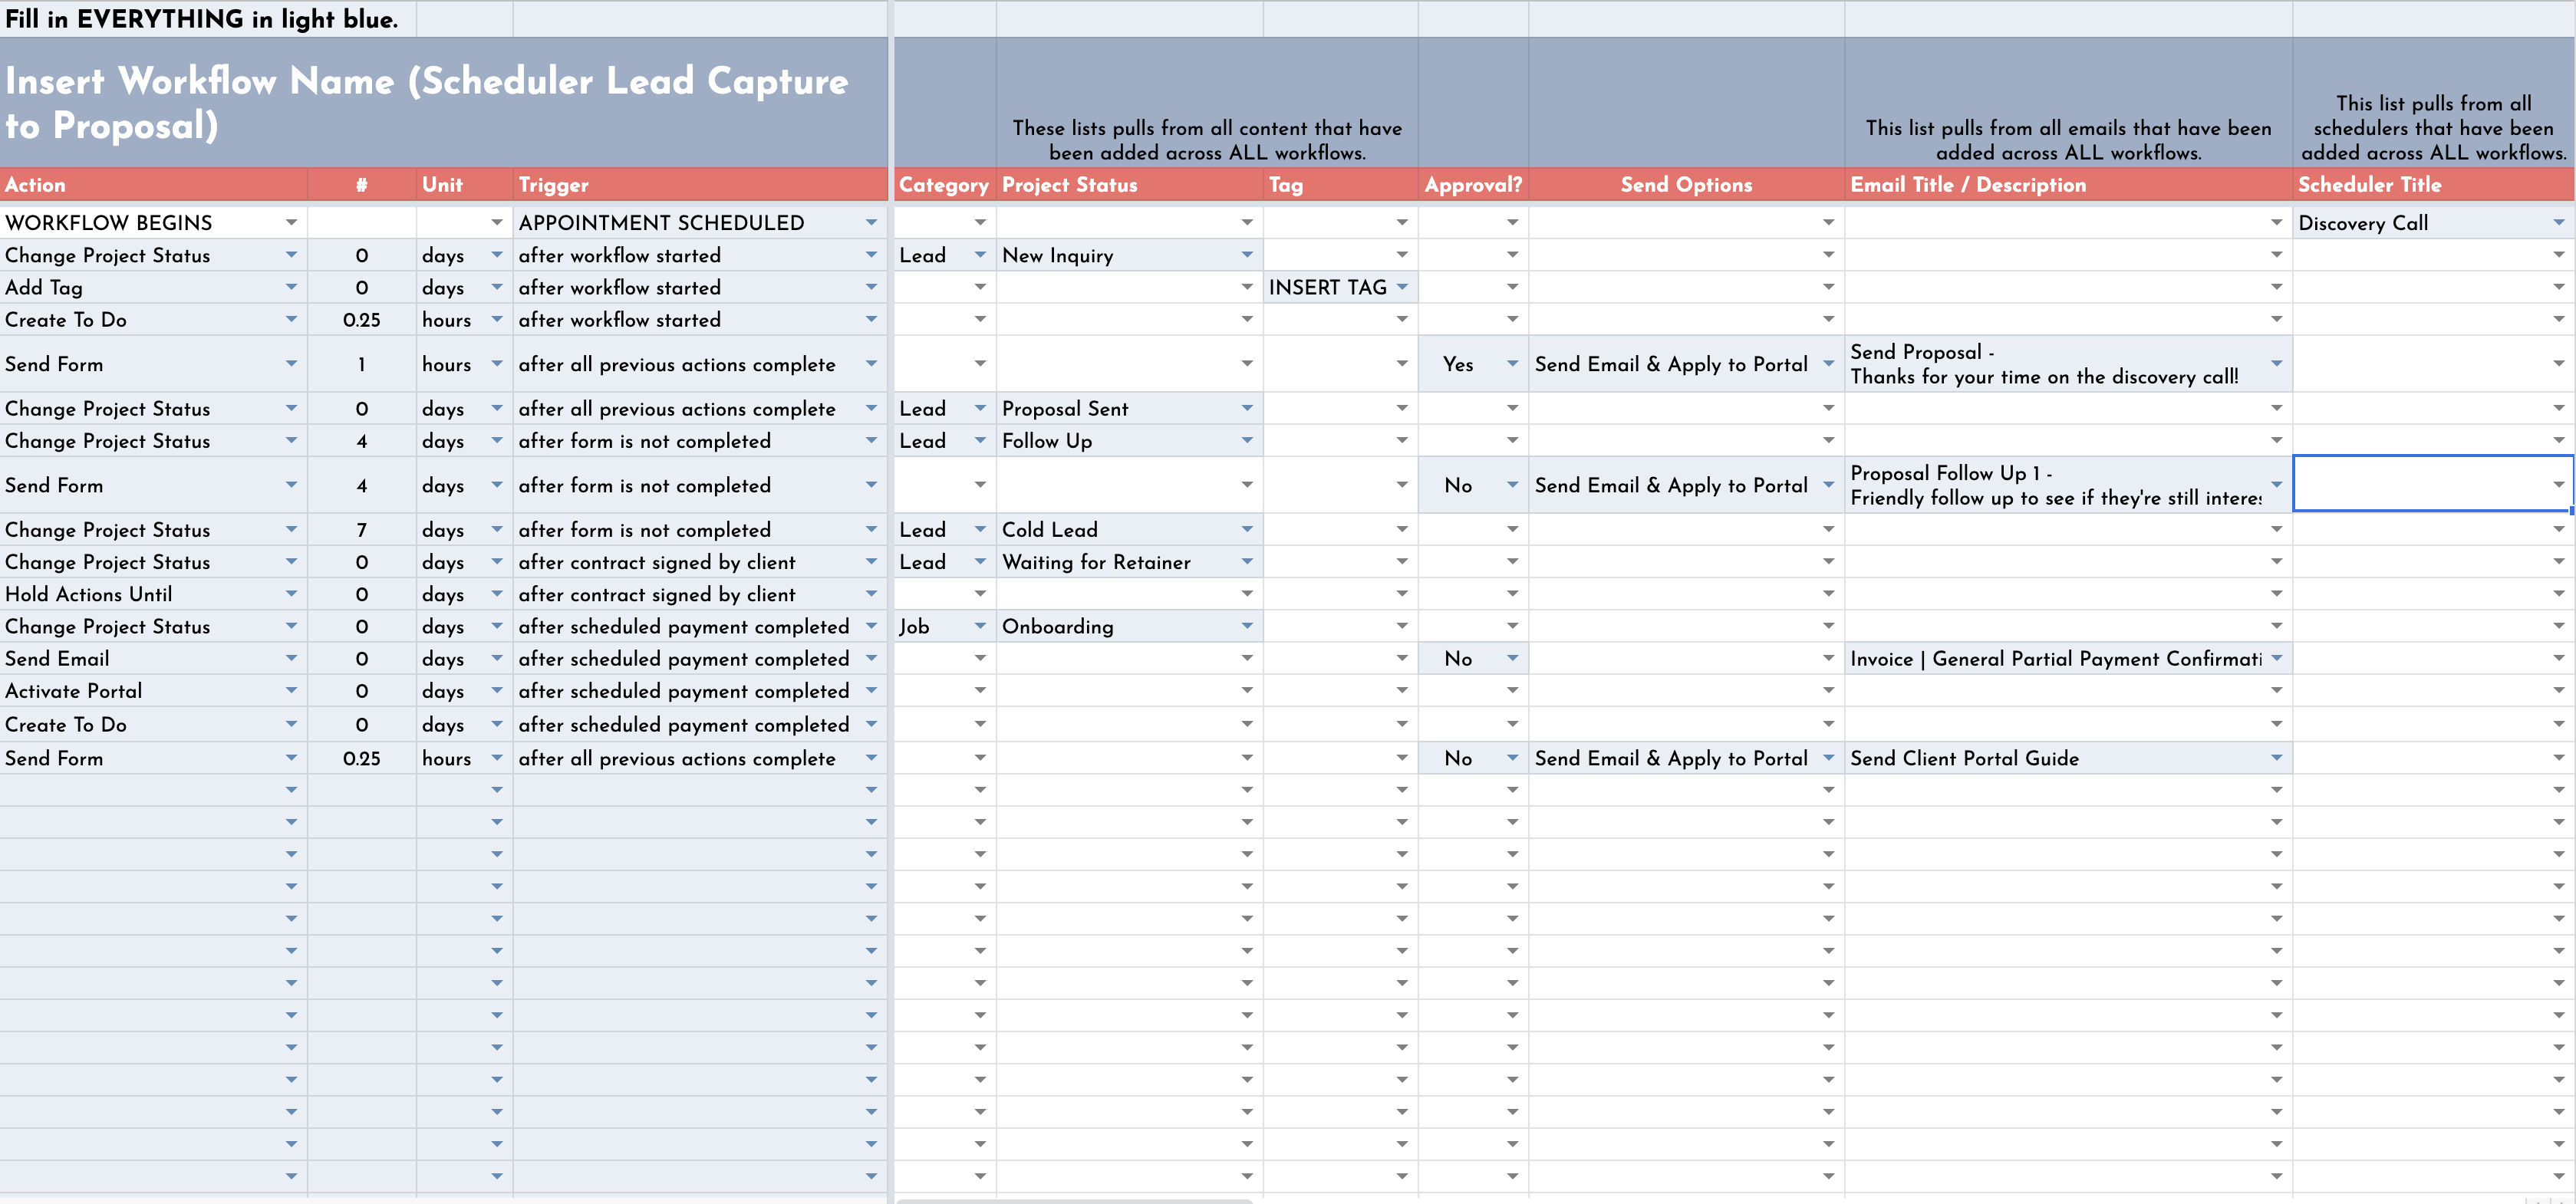Open the Activate Portal action dropdown

click(291, 691)
